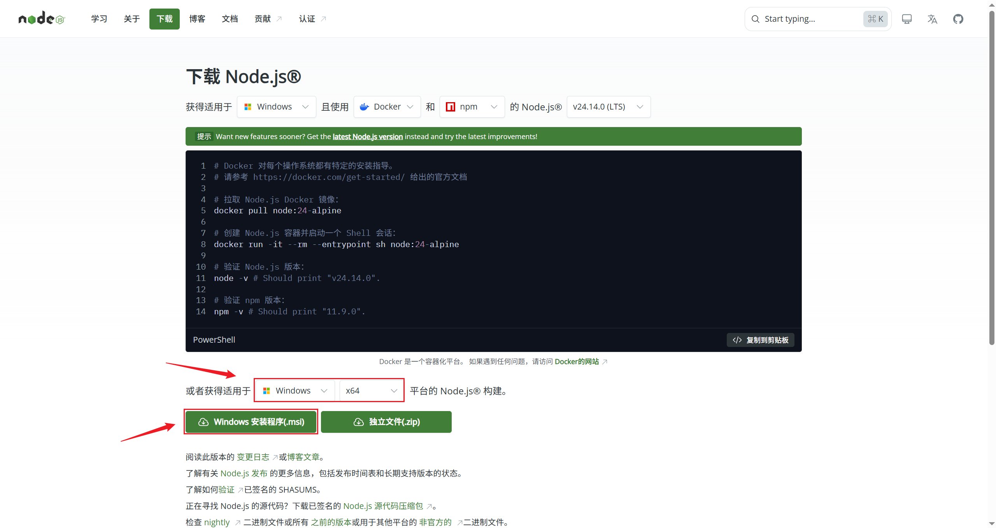Viewport: 996px width, 528px height.
Task: Click the Windows logo in the top platform selector
Action: coord(247,107)
